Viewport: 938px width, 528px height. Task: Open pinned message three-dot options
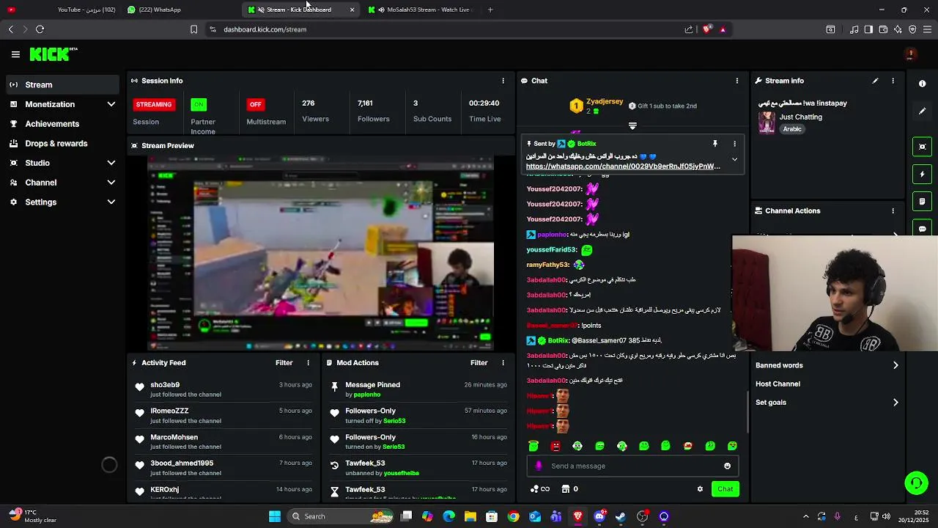point(734,144)
